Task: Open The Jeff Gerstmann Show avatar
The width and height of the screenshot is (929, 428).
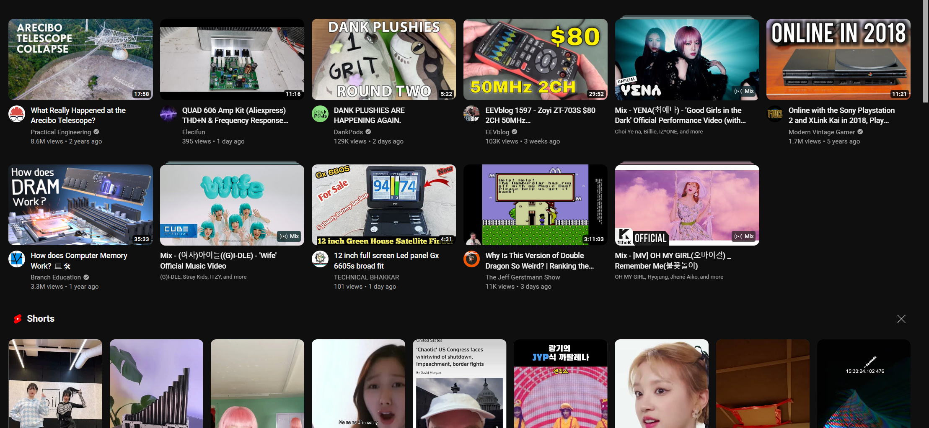Action: [x=472, y=259]
